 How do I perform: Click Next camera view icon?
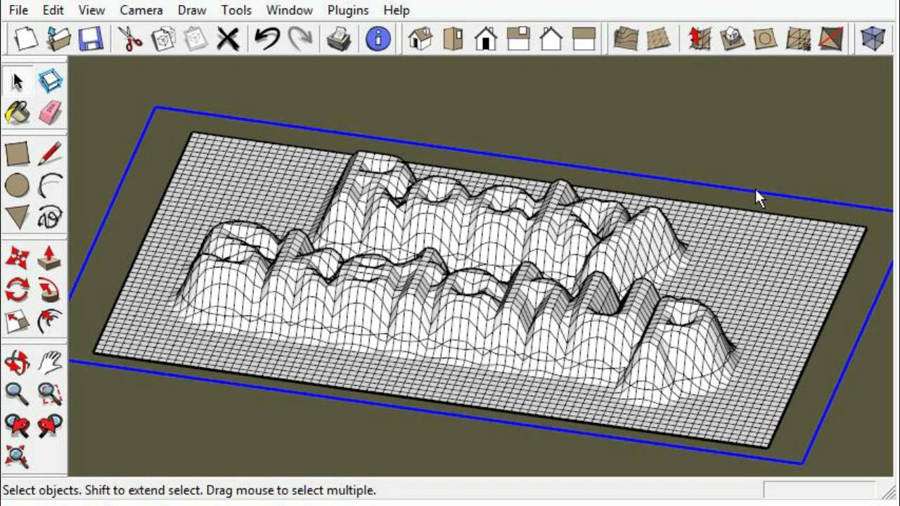[50, 426]
